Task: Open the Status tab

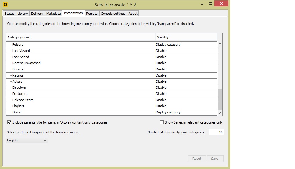Action: pos(10,14)
